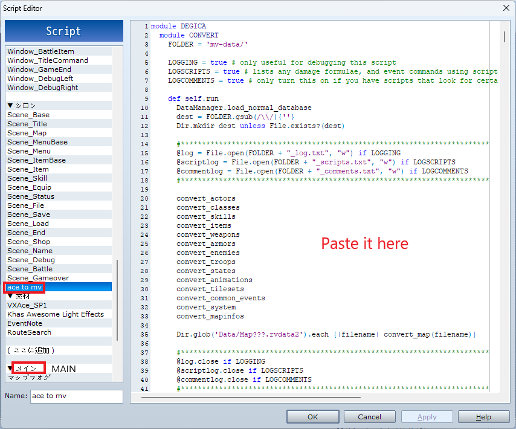Click the convert_mapinfos code line
The width and height of the screenshot is (516, 429).
[210, 316]
